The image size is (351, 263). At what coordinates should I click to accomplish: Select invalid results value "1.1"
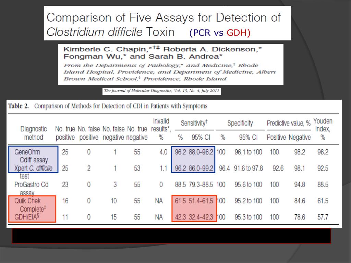point(164,168)
